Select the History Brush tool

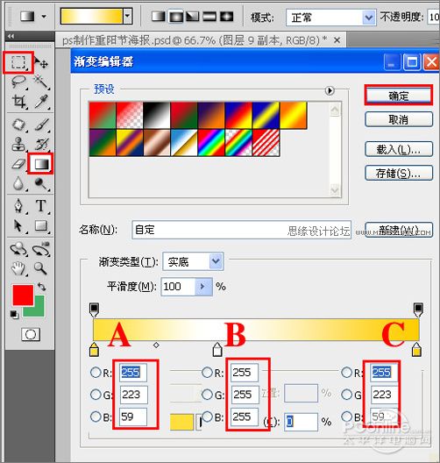41,144
